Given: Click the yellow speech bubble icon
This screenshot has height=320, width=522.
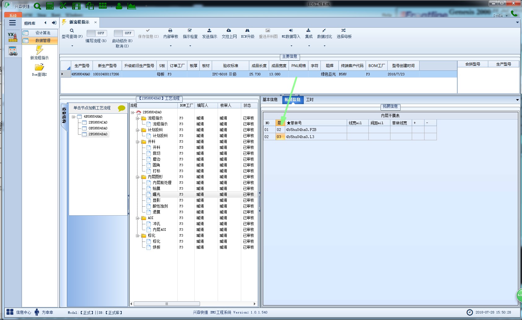Looking at the screenshot, I should (122, 108).
